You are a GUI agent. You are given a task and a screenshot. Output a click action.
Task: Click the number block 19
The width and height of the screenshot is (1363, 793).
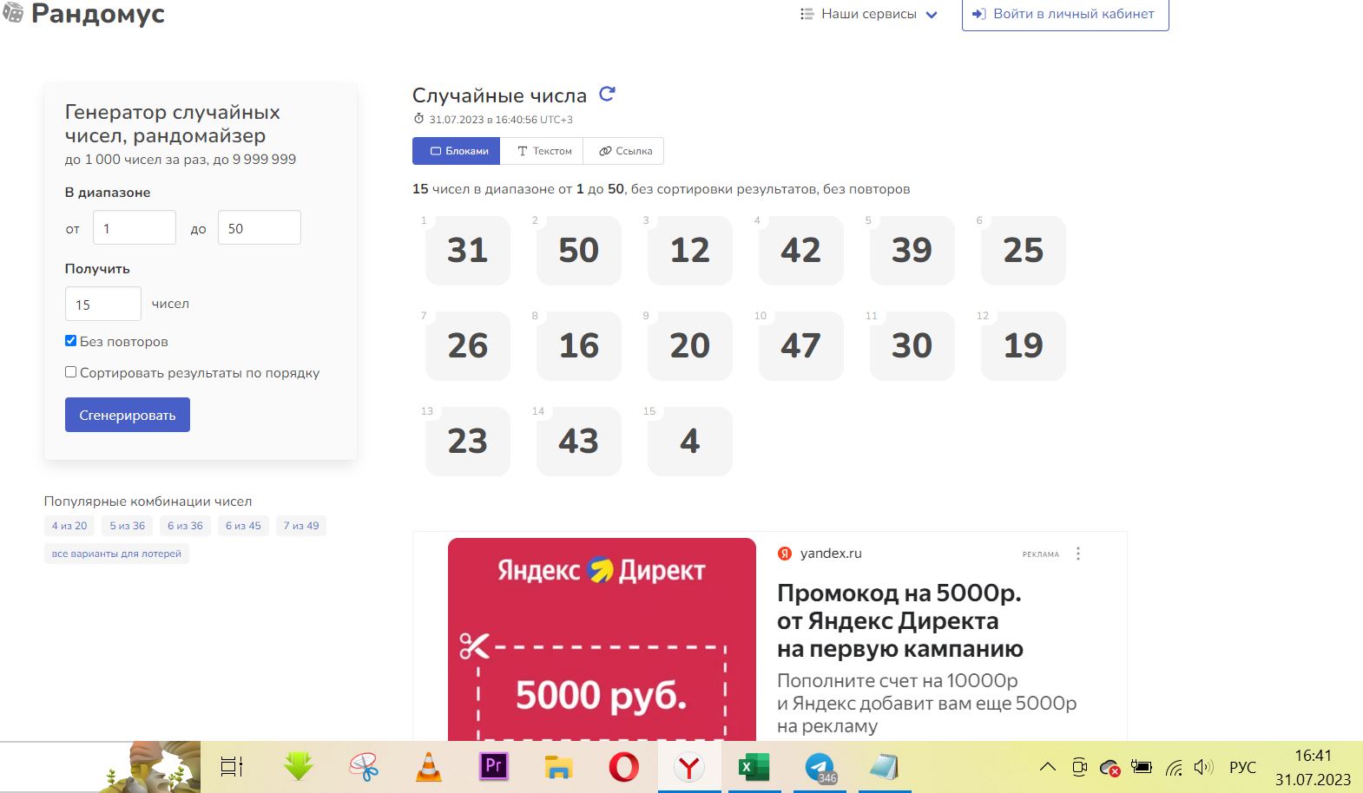click(x=1024, y=345)
